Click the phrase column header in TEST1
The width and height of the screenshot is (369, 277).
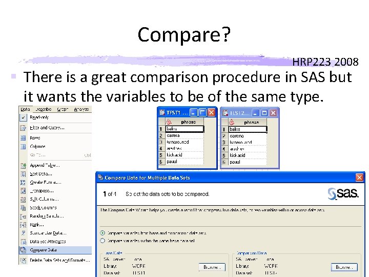point(184,122)
